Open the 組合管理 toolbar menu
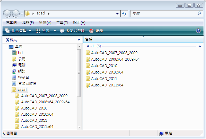The height and width of the screenshot is (139, 206). click(18, 31)
